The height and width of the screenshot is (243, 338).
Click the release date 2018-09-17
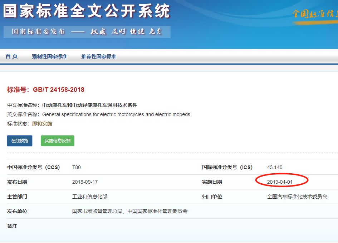[85, 182]
